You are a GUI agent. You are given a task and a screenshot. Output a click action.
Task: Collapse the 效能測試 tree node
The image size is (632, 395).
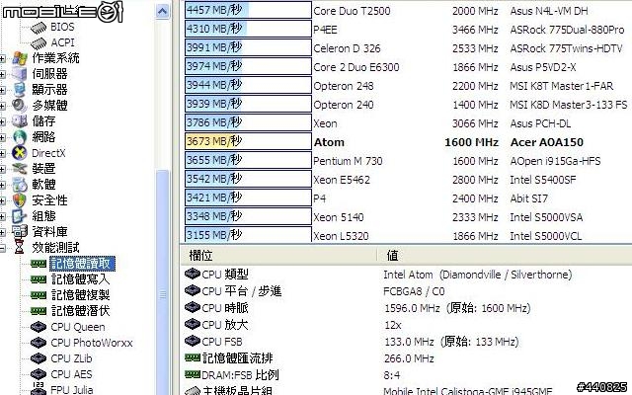coord(2,248)
